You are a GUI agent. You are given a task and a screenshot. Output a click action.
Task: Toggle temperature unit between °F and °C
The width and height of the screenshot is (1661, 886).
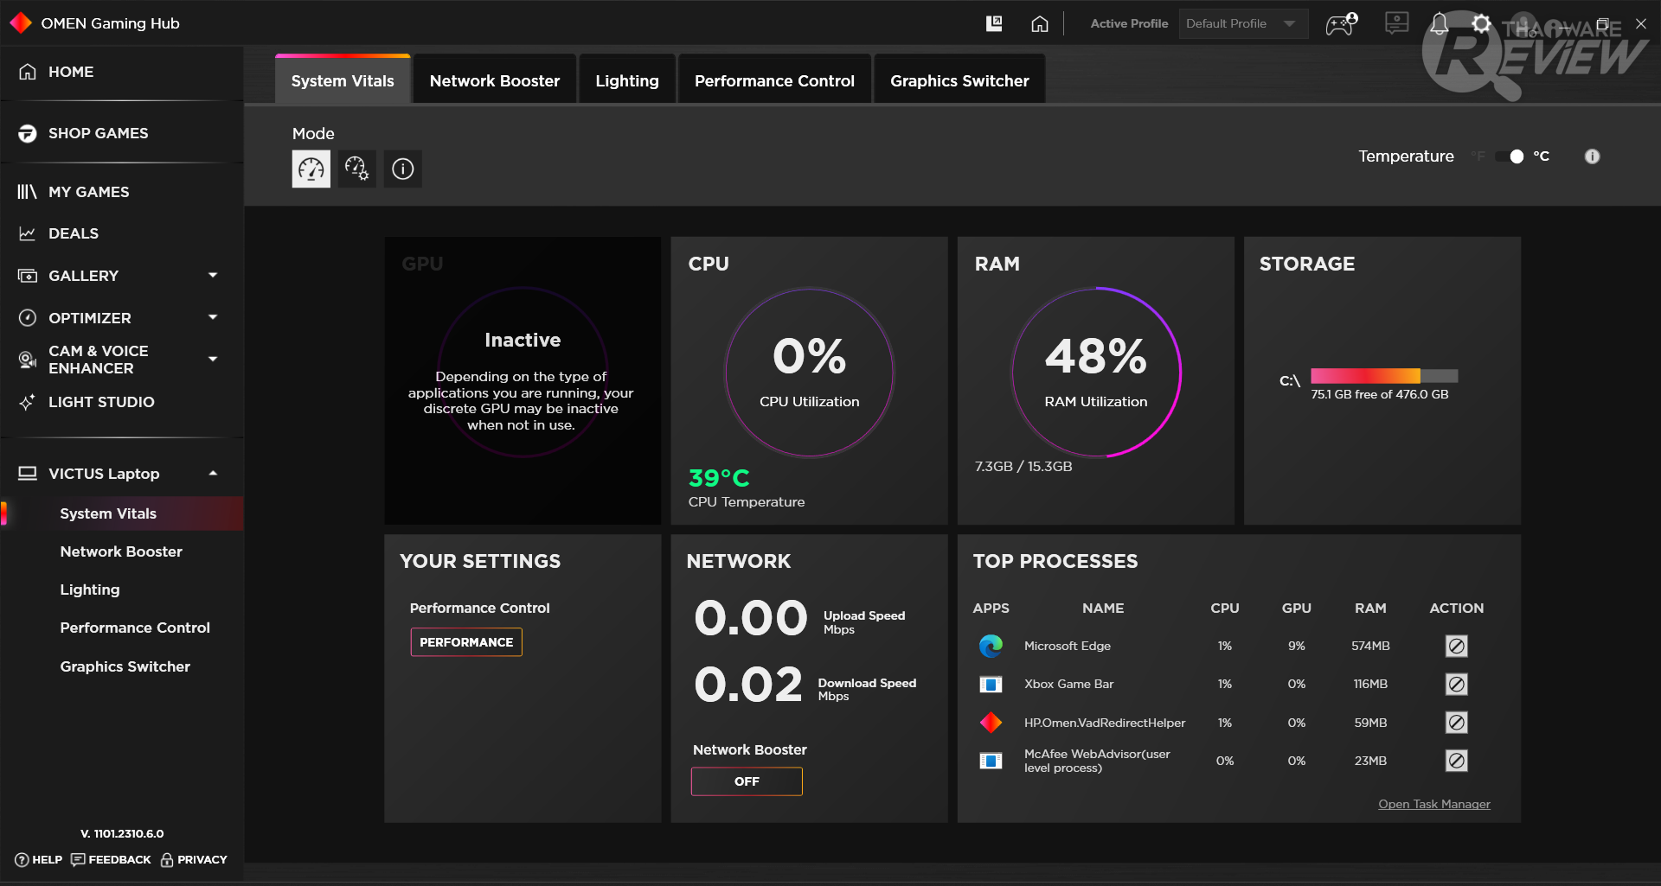tap(1510, 156)
